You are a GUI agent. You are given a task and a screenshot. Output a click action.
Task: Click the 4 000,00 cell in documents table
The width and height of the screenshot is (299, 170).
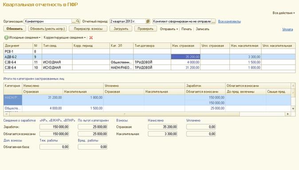click(x=185, y=62)
